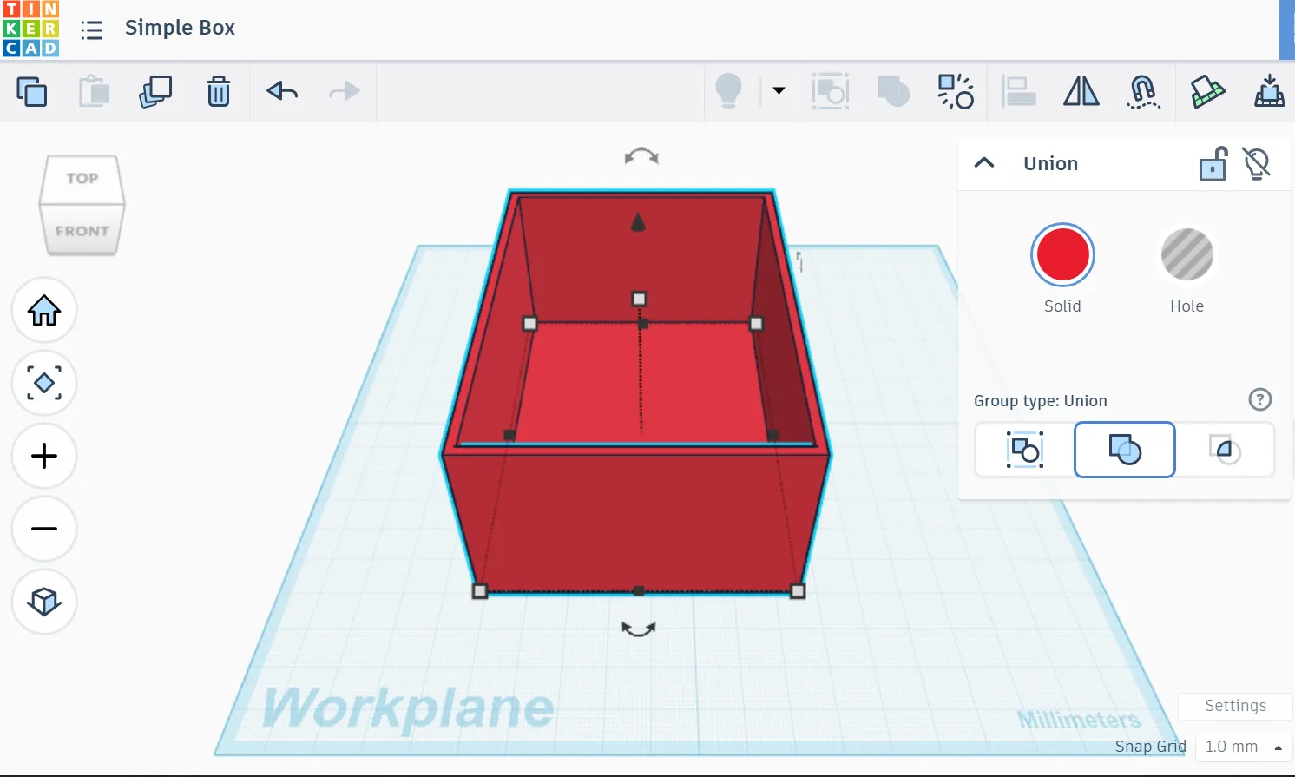Image resolution: width=1295 pixels, height=777 pixels.
Task: Open workplane Settings
Action: [x=1235, y=706]
